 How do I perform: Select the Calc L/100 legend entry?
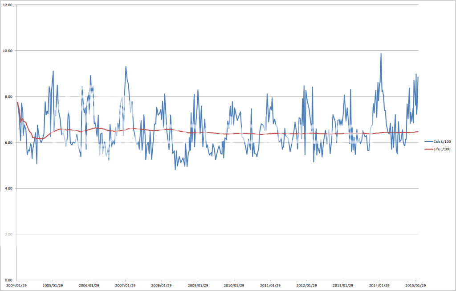(x=438, y=141)
